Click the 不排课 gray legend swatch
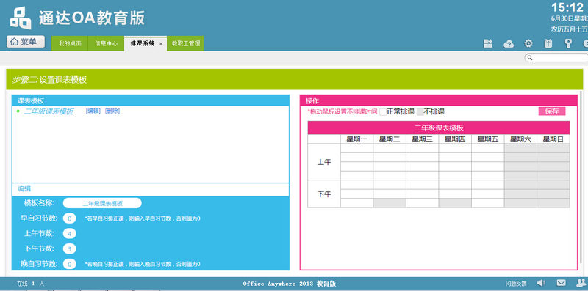 pyautogui.click(x=420, y=112)
